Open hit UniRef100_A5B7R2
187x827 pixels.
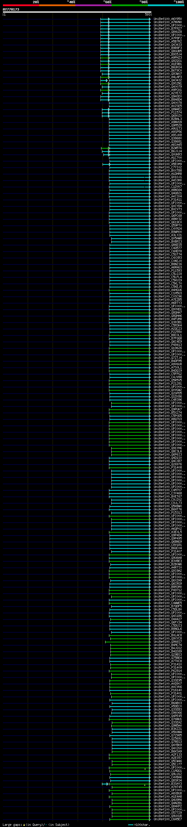[168, 41]
